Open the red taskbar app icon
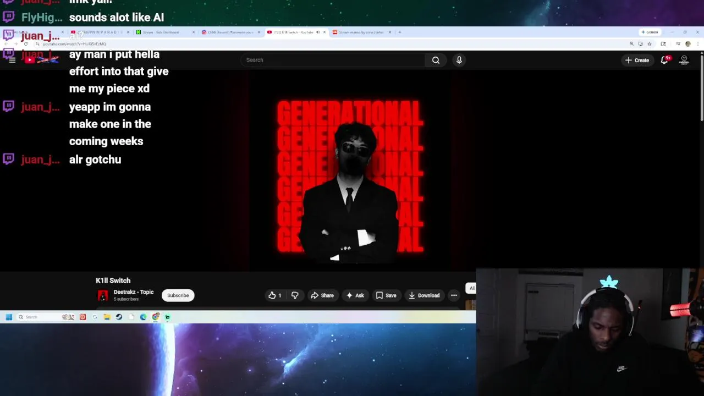 click(82, 317)
